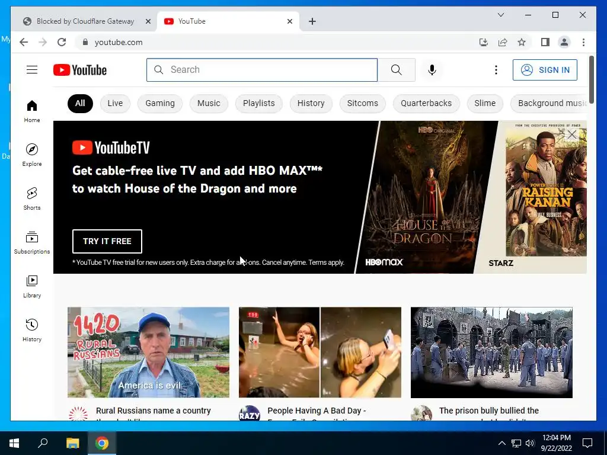Open Explore in sidebar
Screen dimensions: 607x455
32,155
